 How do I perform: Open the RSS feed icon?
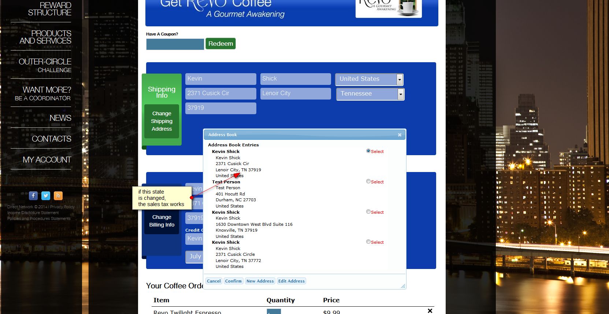pos(58,196)
